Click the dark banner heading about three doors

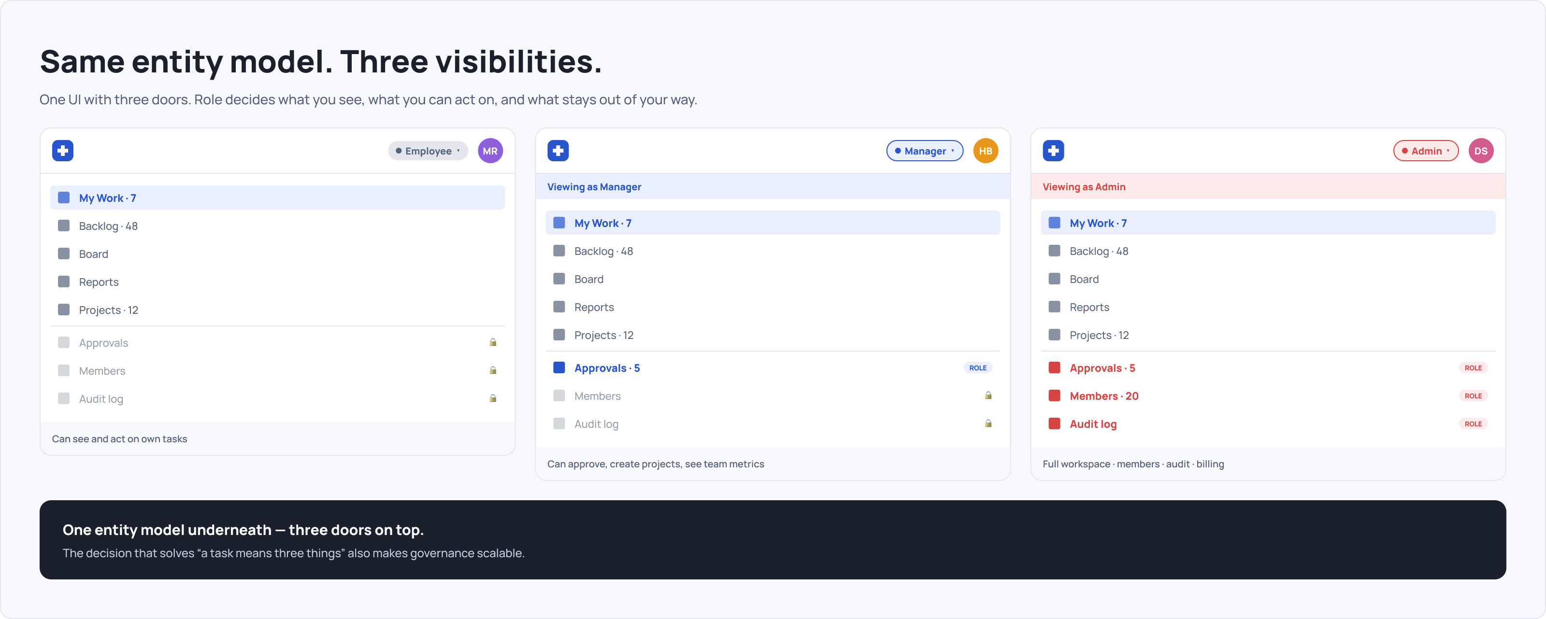pyautogui.click(x=243, y=530)
